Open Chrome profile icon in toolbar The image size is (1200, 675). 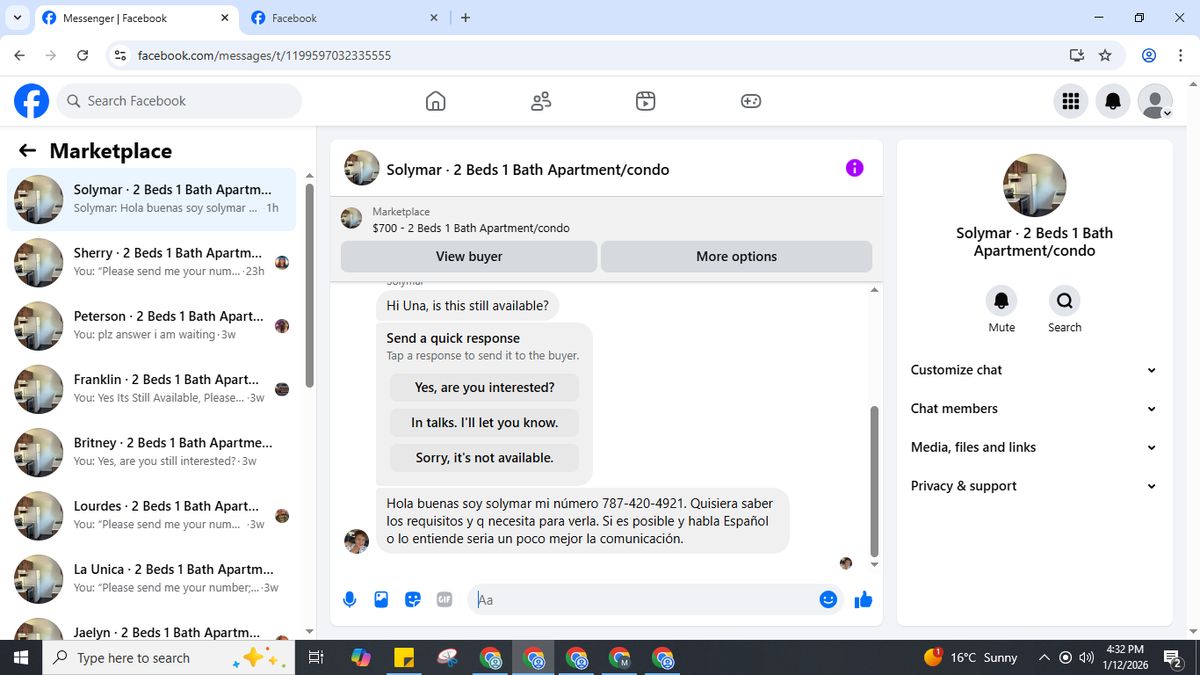pyautogui.click(x=1149, y=55)
